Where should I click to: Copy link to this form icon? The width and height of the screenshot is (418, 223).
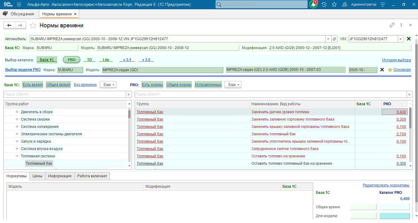(392, 25)
